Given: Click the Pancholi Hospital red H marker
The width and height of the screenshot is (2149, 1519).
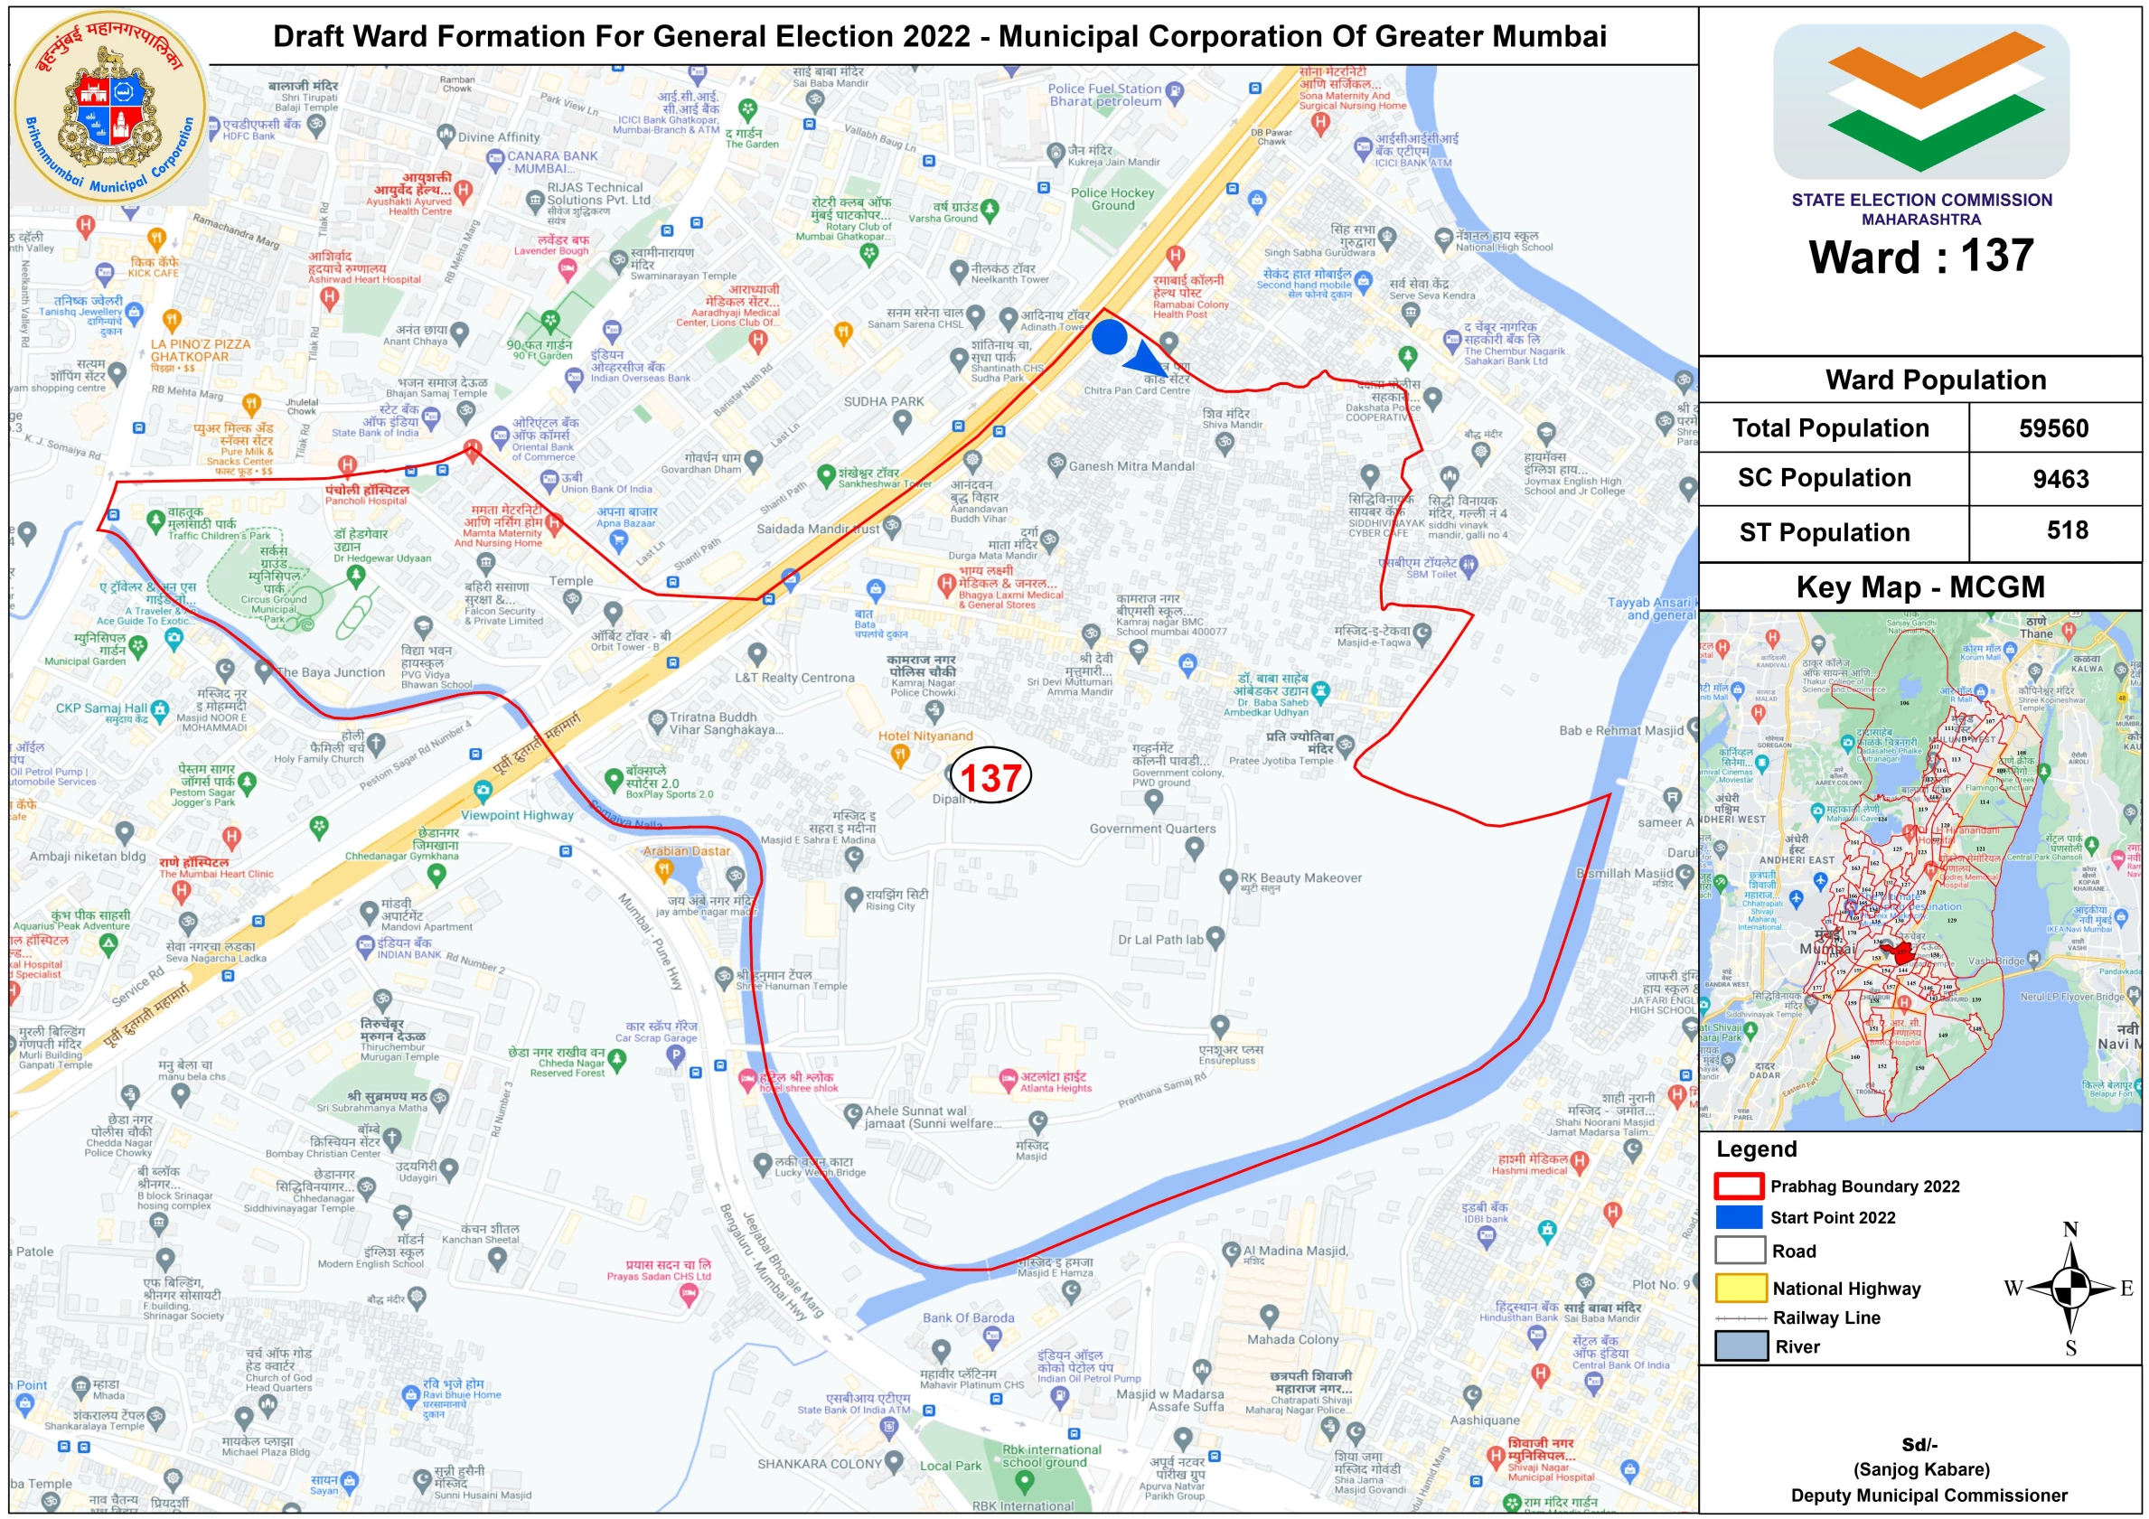Looking at the screenshot, I should point(347,465).
